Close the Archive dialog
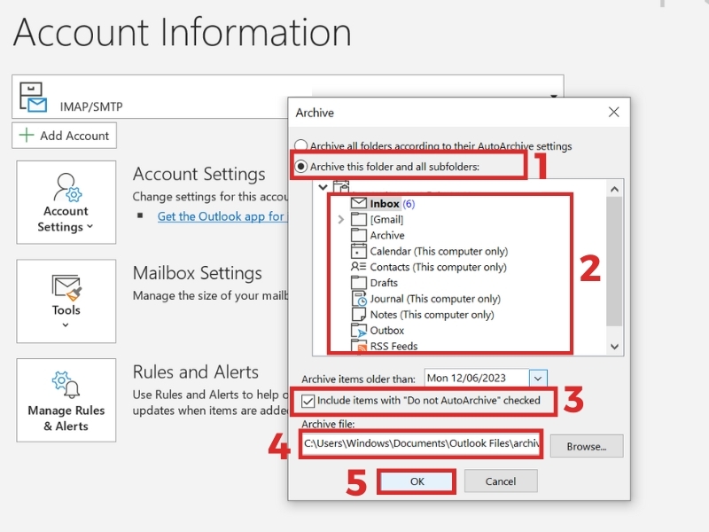The height and width of the screenshot is (532, 709). 613,113
